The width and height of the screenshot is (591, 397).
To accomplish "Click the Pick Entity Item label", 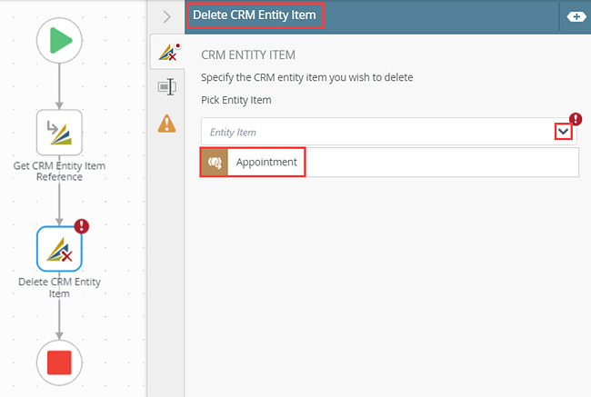I will (236, 100).
